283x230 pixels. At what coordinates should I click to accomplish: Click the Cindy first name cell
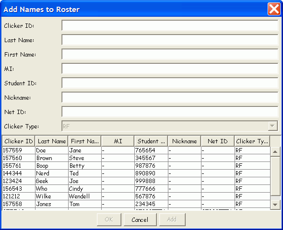[x=85, y=189]
